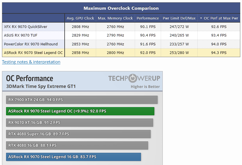Sort by the Avg. GPU Clock column header
242x165 pixels.
coord(80,18)
